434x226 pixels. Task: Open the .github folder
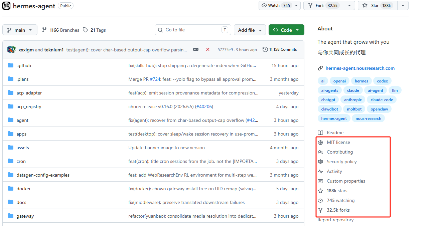pyautogui.click(x=24, y=65)
